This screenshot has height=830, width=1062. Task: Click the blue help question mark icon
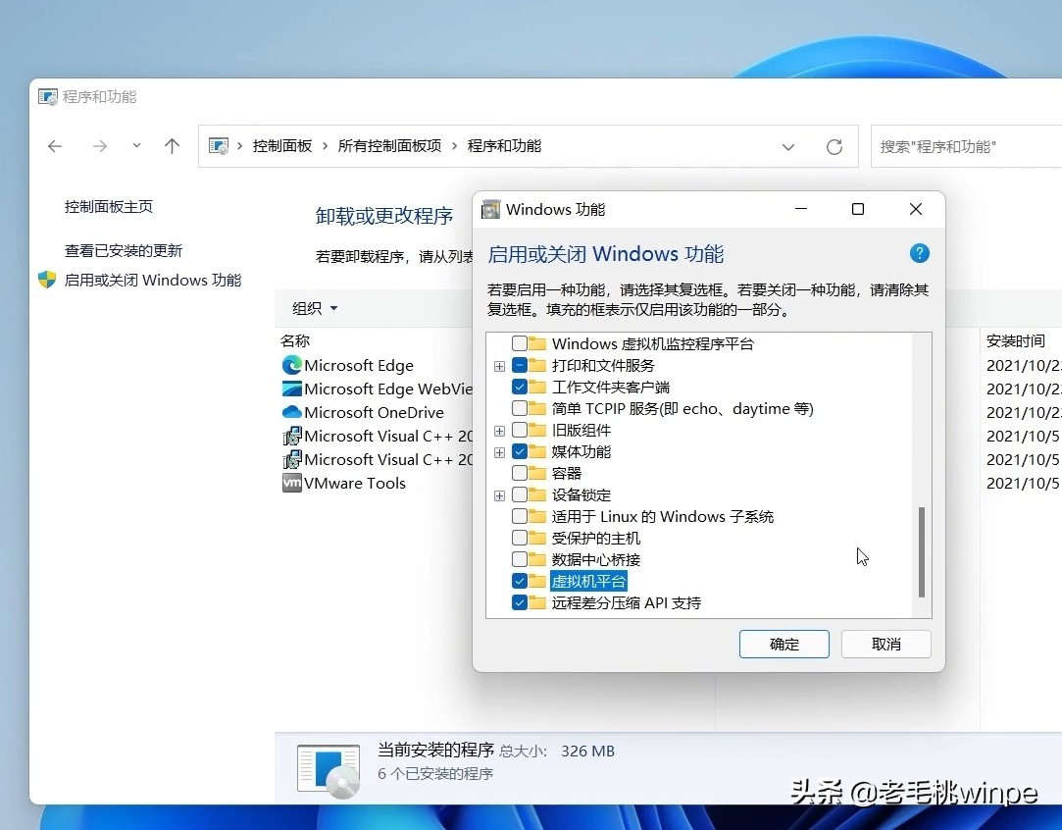919,253
